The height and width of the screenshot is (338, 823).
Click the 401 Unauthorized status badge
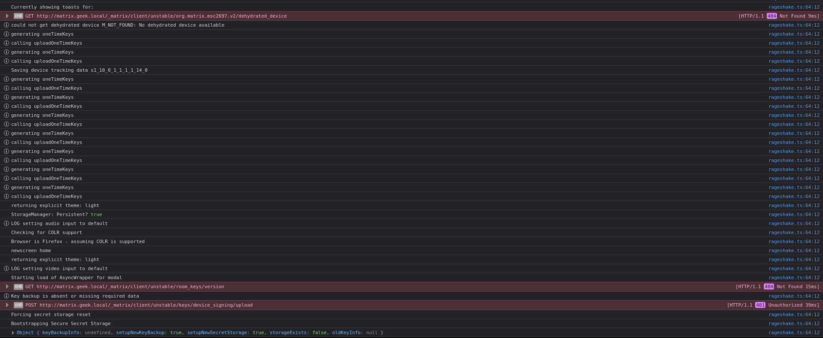click(x=760, y=305)
